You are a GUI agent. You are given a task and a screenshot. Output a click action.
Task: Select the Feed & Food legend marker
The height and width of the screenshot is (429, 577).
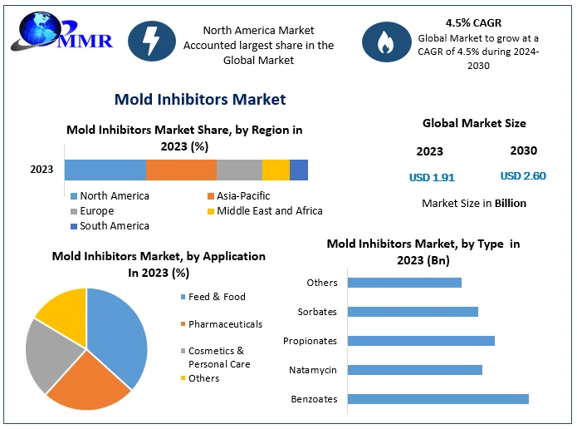182,297
